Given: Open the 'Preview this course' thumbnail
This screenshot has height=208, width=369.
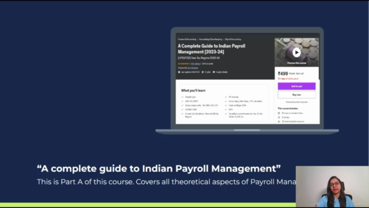Looking at the screenshot, I should (x=297, y=53).
